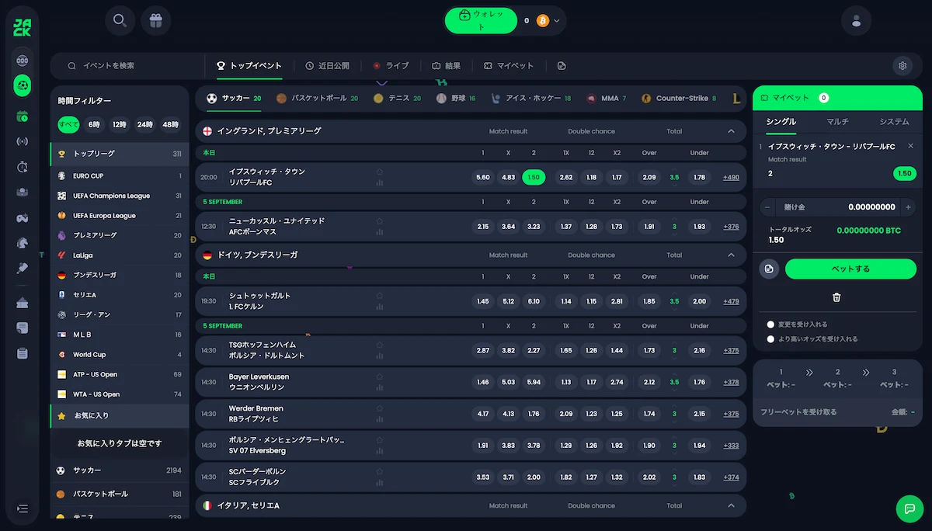
Task: Open the casino icon in sidebar
Action: pyautogui.click(x=23, y=61)
